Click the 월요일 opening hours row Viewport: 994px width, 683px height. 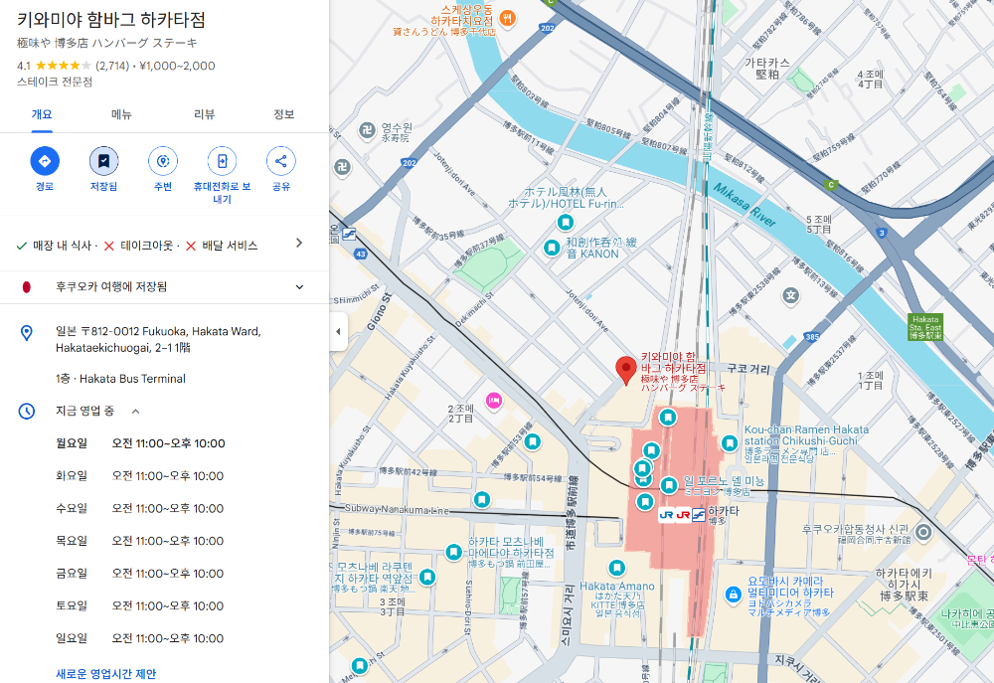pyautogui.click(x=141, y=443)
